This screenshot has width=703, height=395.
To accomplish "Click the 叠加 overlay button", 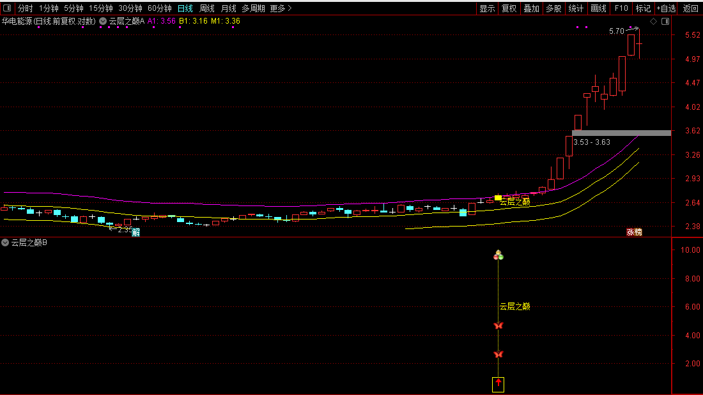I will point(531,8).
